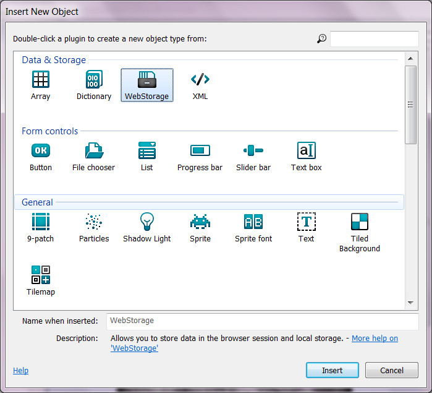The height and width of the screenshot is (393, 432).
Task: Choose the Tiled Background plugin
Action: 360,222
